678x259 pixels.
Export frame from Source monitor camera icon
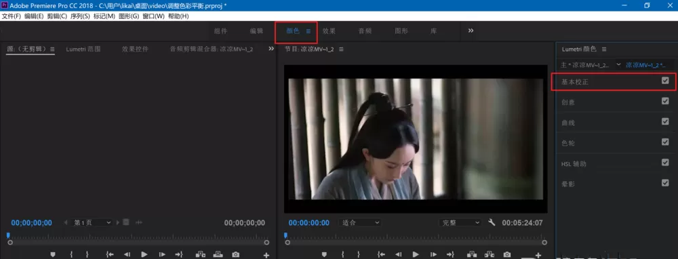click(236, 255)
